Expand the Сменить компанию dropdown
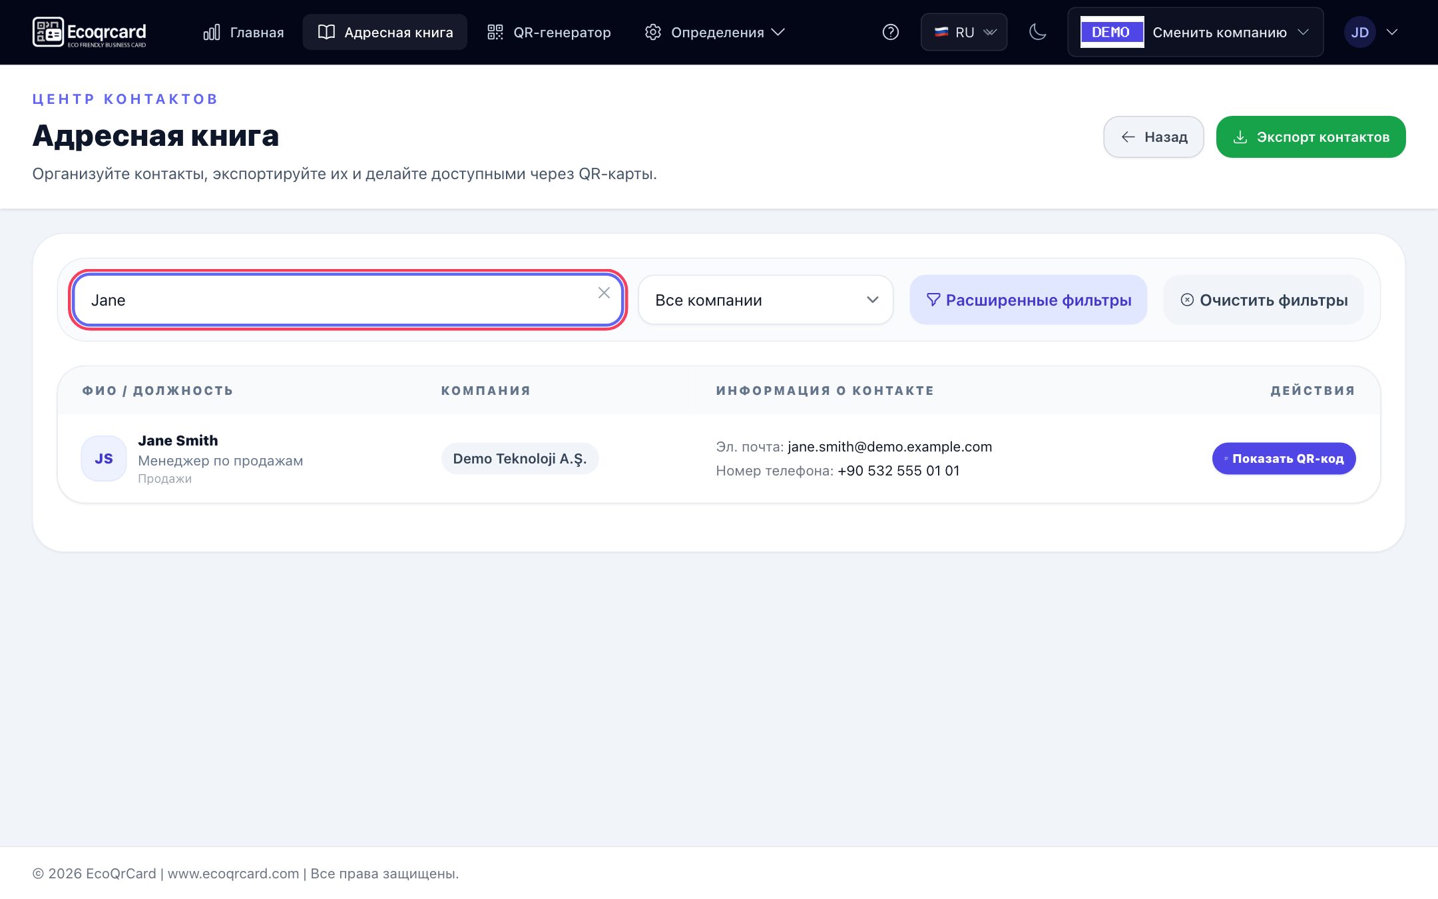The width and height of the screenshot is (1438, 899). [x=1196, y=32]
